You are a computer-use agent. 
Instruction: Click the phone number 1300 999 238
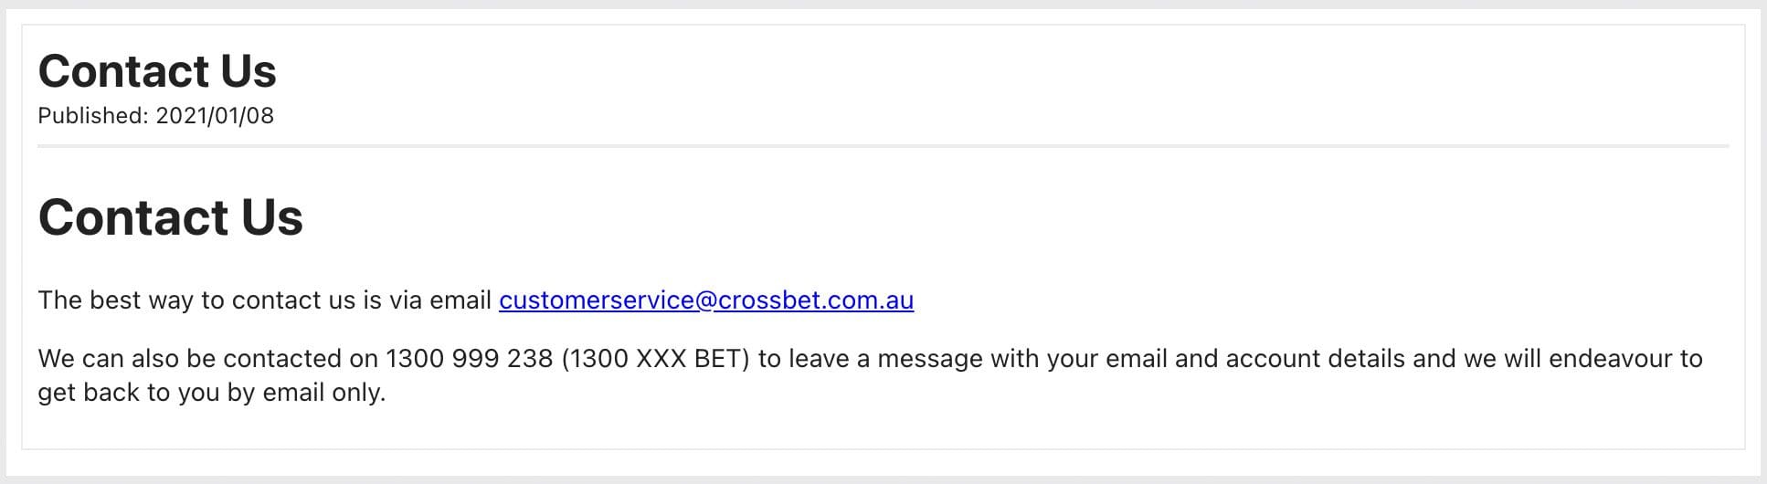(x=470, y=359)
